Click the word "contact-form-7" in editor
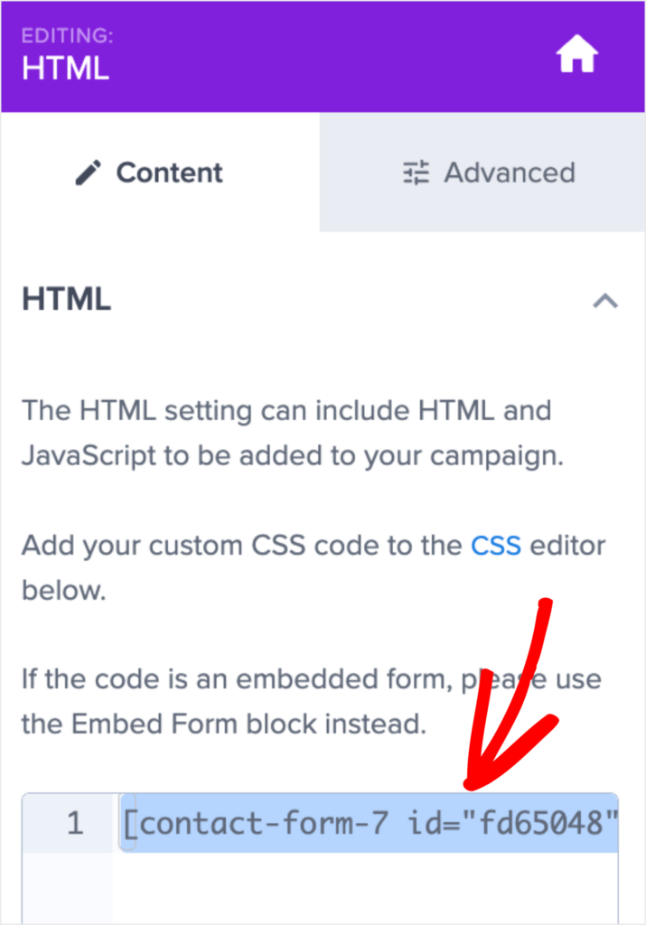This screenshot has width=646, height=925. tap(264, 822)
